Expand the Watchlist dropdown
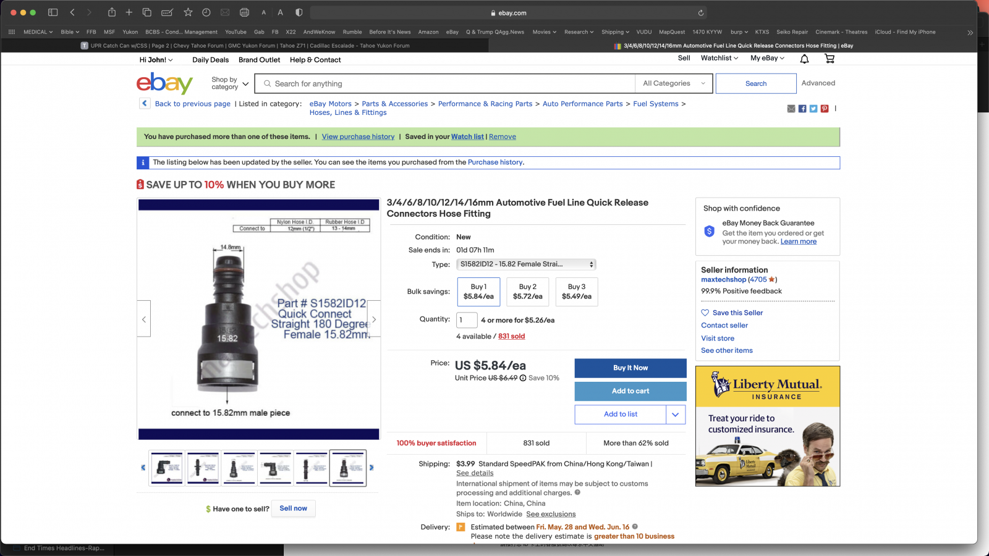Screen dimensions: 989x556 [x=719, y=58]
